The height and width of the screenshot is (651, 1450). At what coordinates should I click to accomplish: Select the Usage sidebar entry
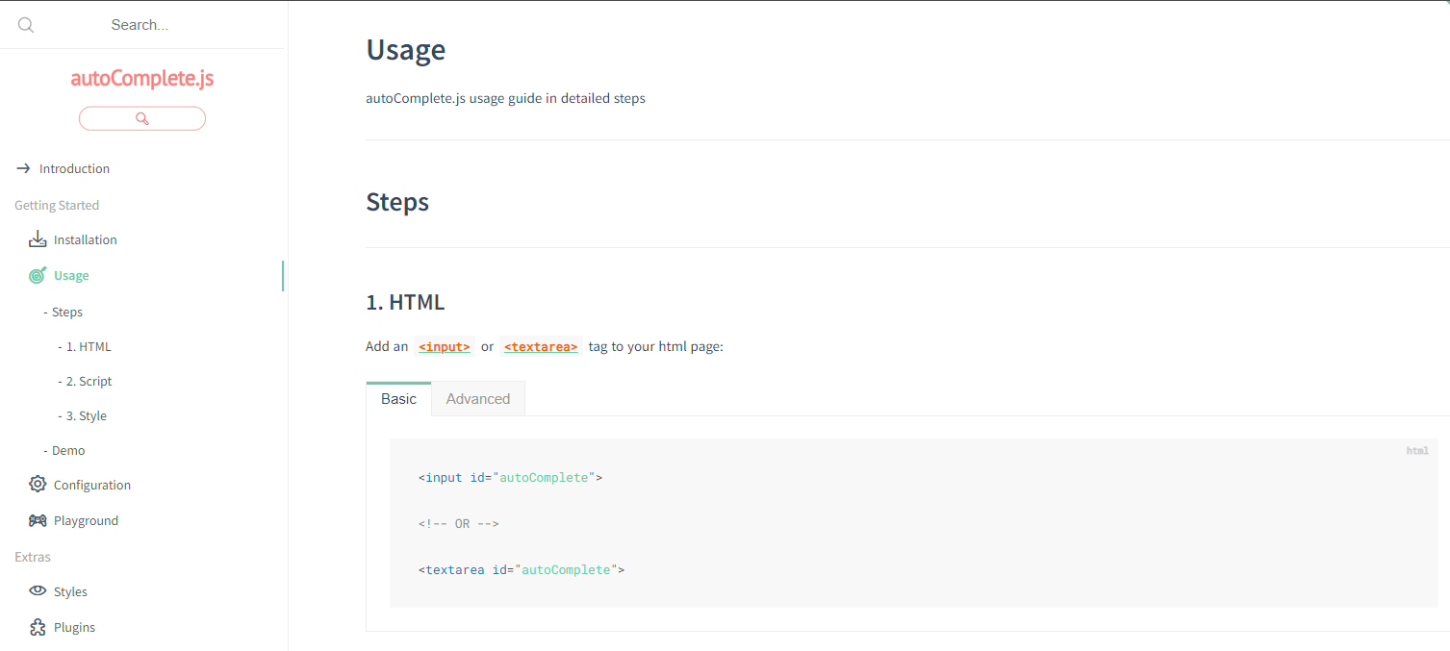point(71,275)
